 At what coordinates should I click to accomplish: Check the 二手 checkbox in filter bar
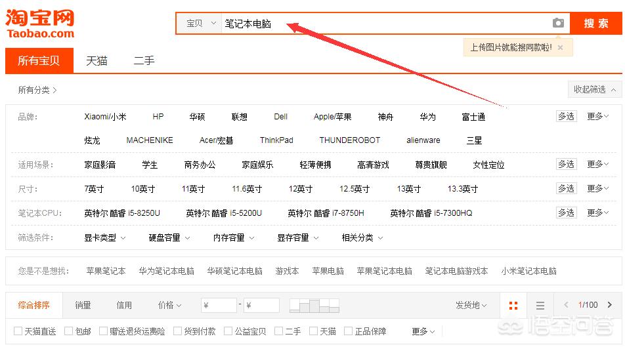(x=279, y=331)
